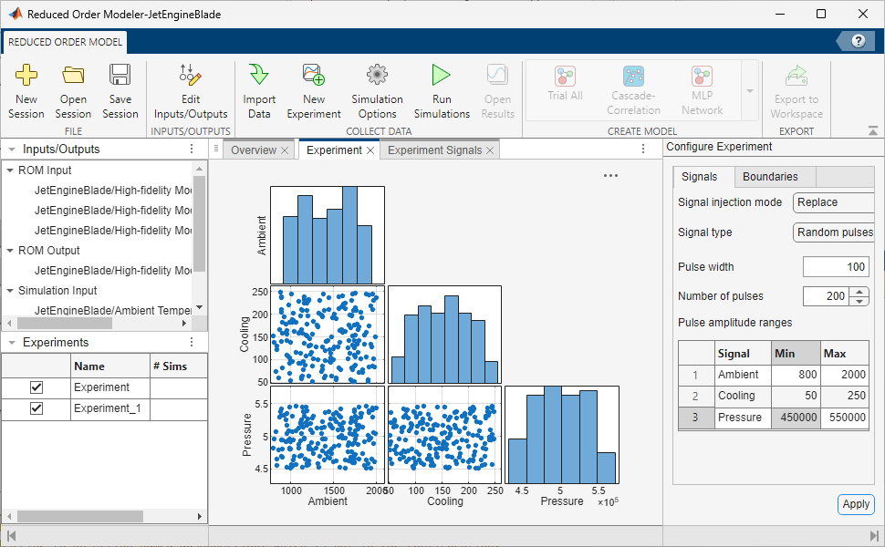Open the Boundaries tab in Configure Experiment

770,177
